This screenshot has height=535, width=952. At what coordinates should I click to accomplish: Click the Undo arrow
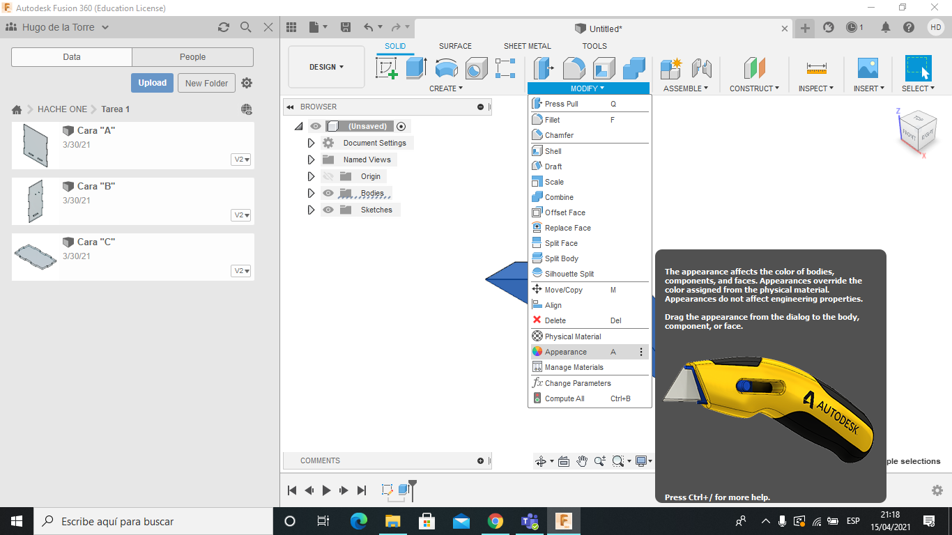[369, 27]
